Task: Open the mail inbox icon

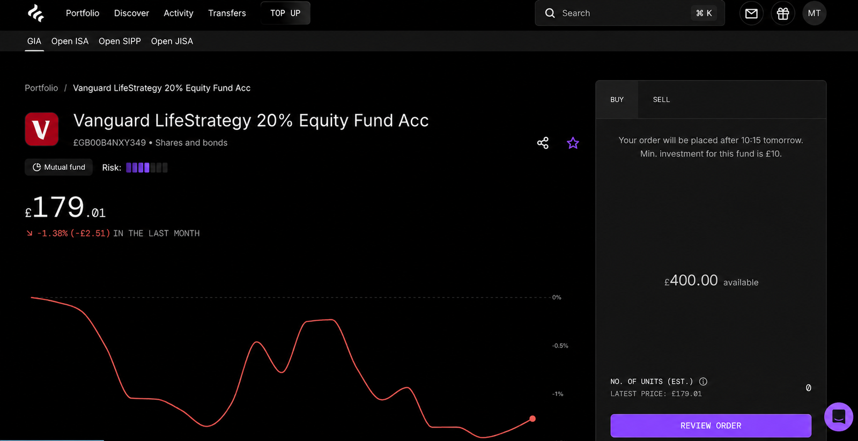Action: click(751, 13)
